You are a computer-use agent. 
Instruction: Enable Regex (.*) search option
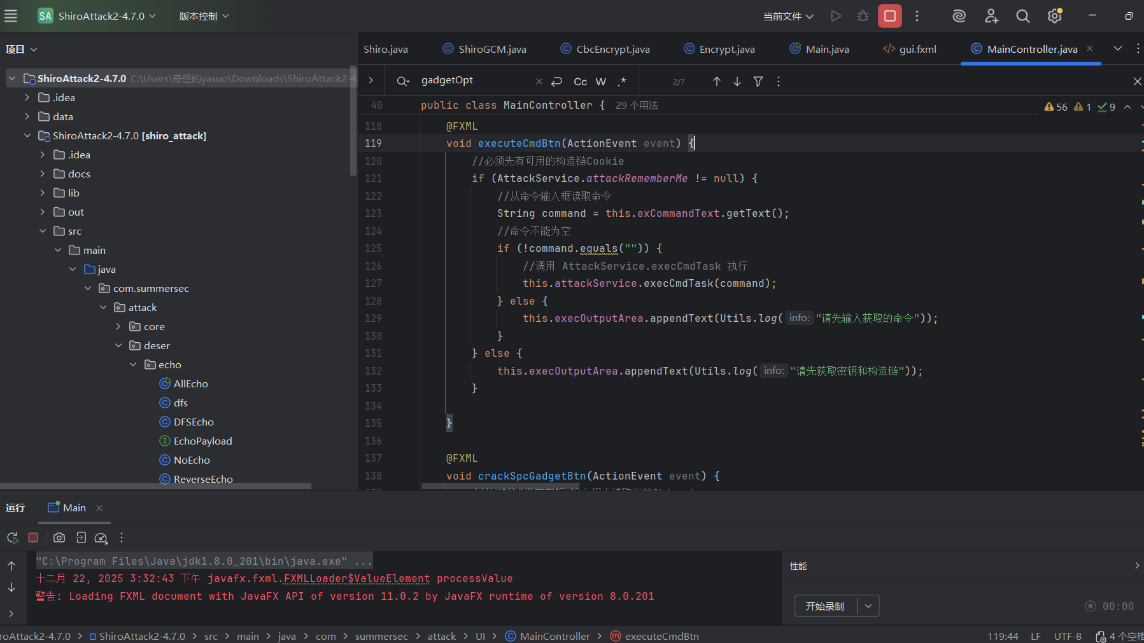pos(622,81)
